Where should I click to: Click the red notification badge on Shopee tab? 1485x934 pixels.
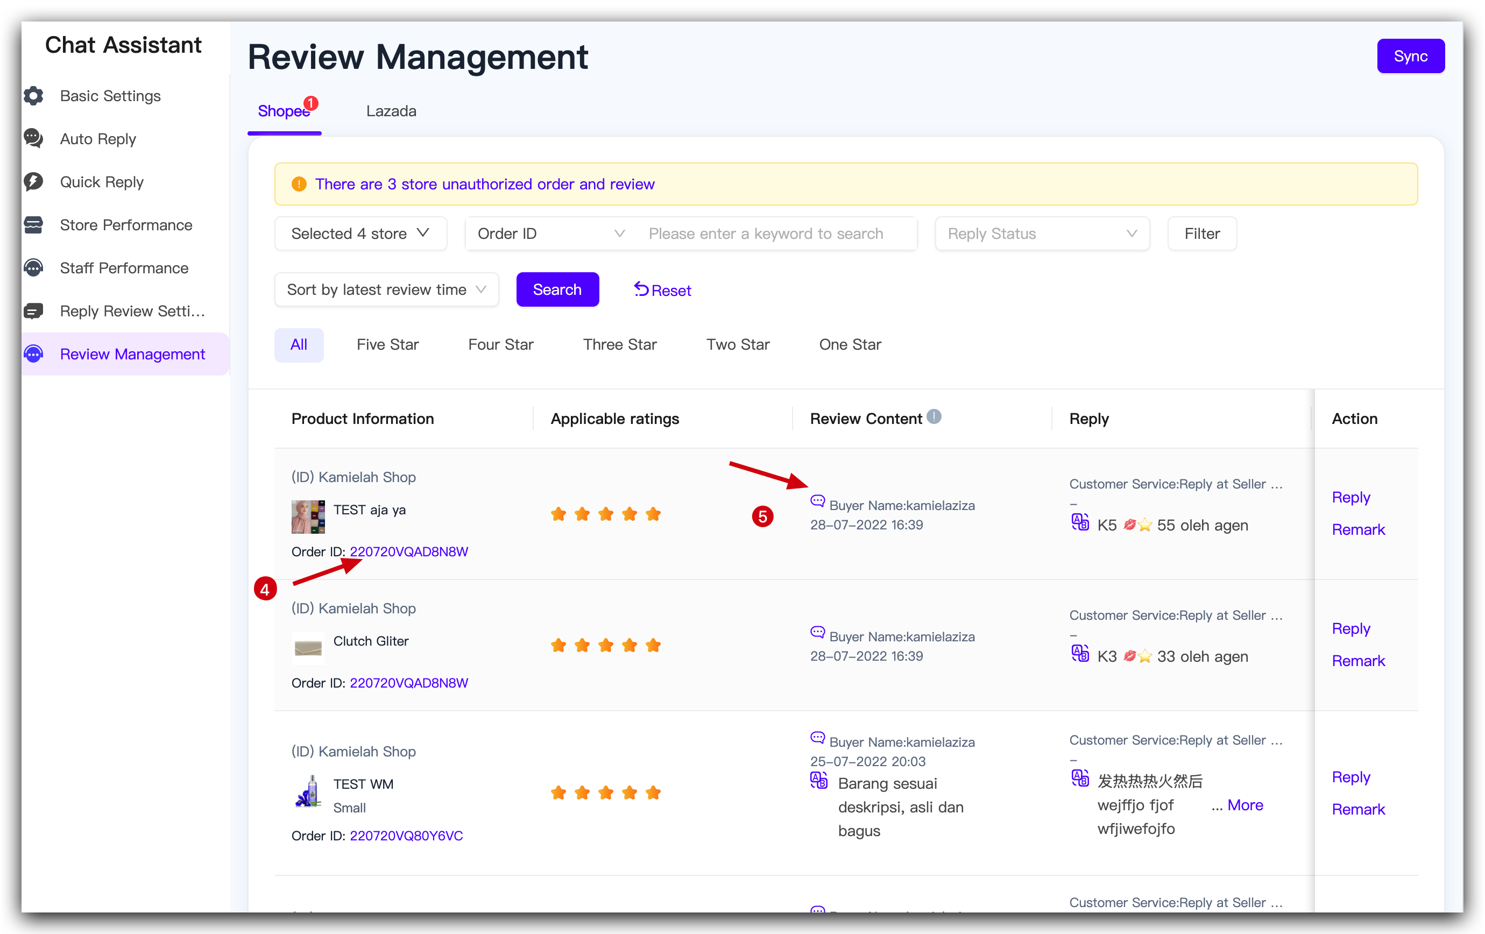click(311, 103)
